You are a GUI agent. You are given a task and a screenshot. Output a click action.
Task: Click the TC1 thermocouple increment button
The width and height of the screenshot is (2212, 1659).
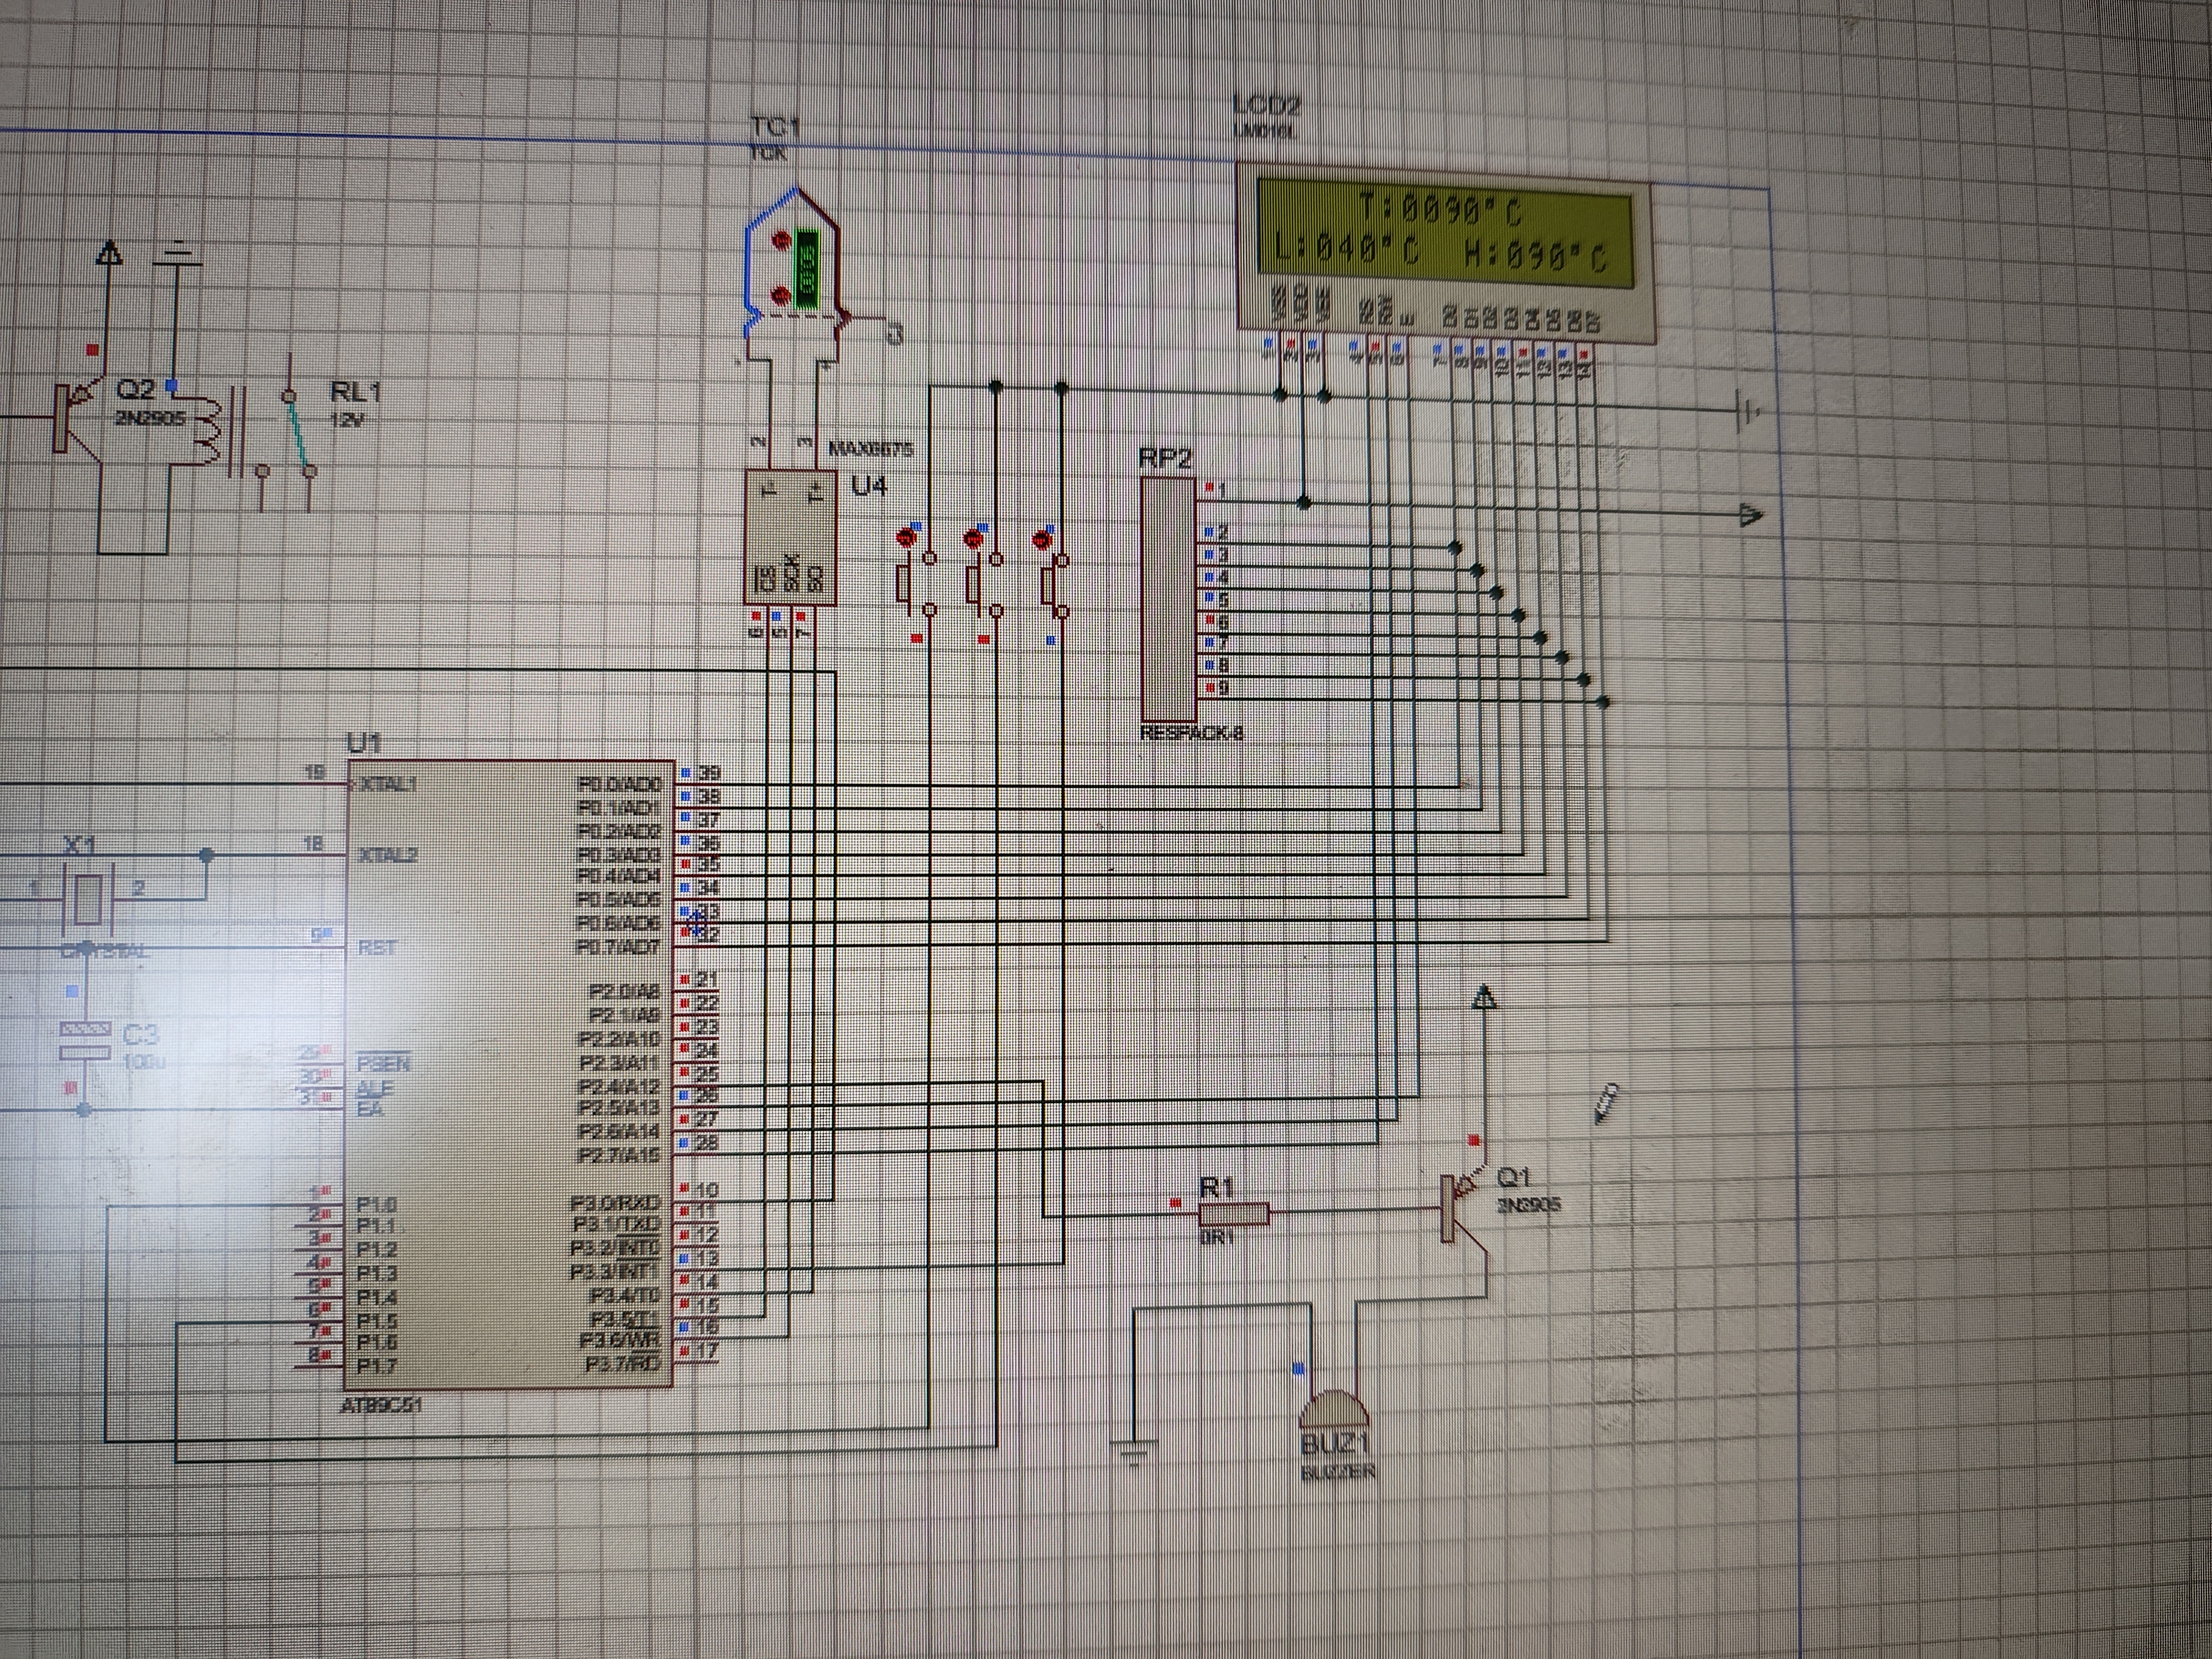tap(782, 241)
